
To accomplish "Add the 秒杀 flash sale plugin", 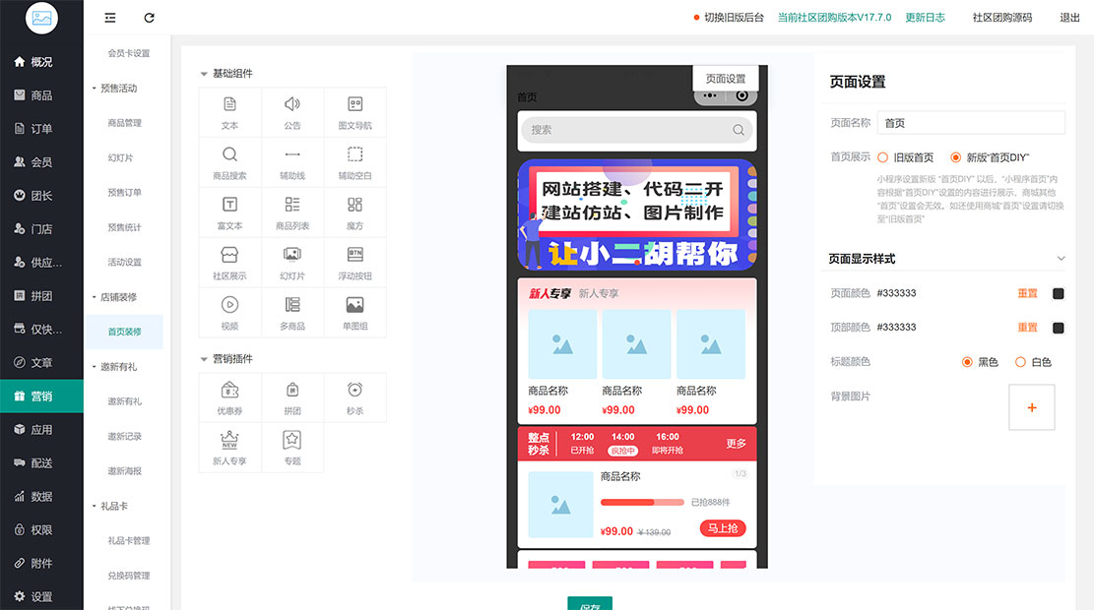I will 355,398.
